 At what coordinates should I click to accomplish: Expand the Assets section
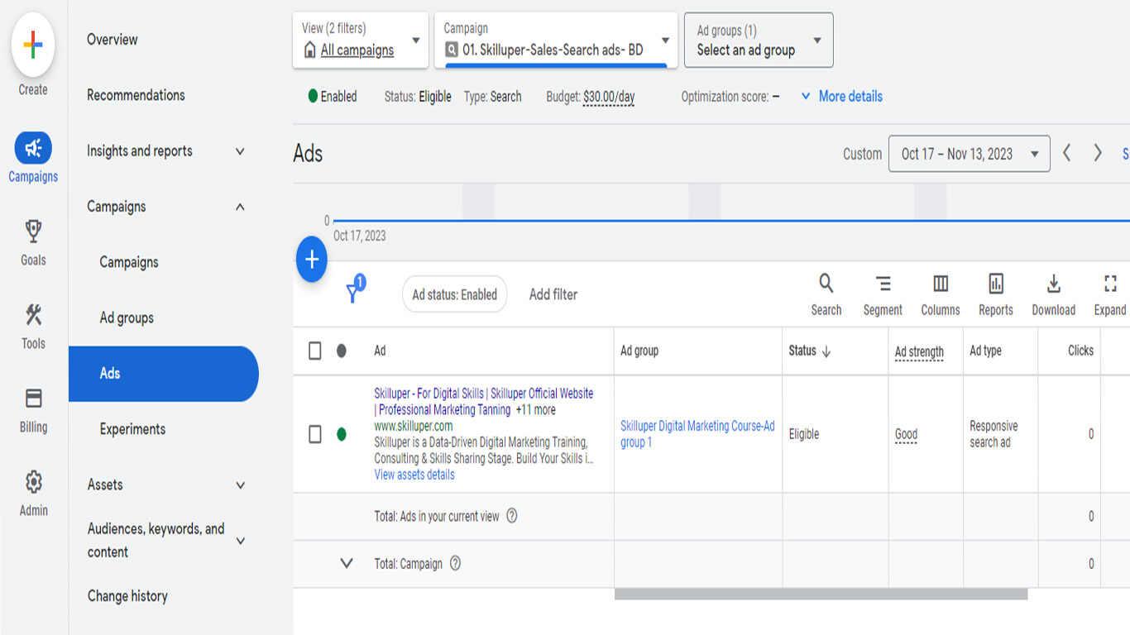tap(240, 485)
